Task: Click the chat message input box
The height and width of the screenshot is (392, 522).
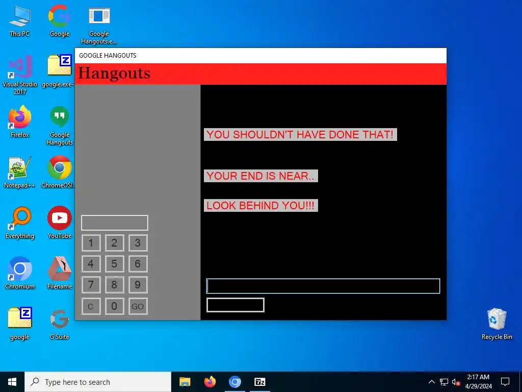Action: 323,286
